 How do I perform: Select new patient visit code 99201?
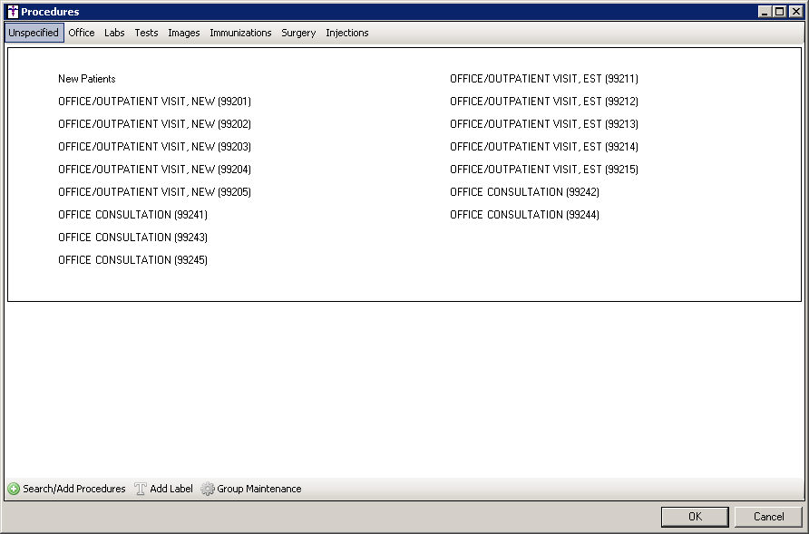click(154, 102)
